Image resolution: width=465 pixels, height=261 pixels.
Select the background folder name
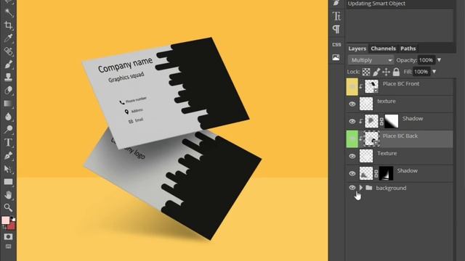click(391, 188)
